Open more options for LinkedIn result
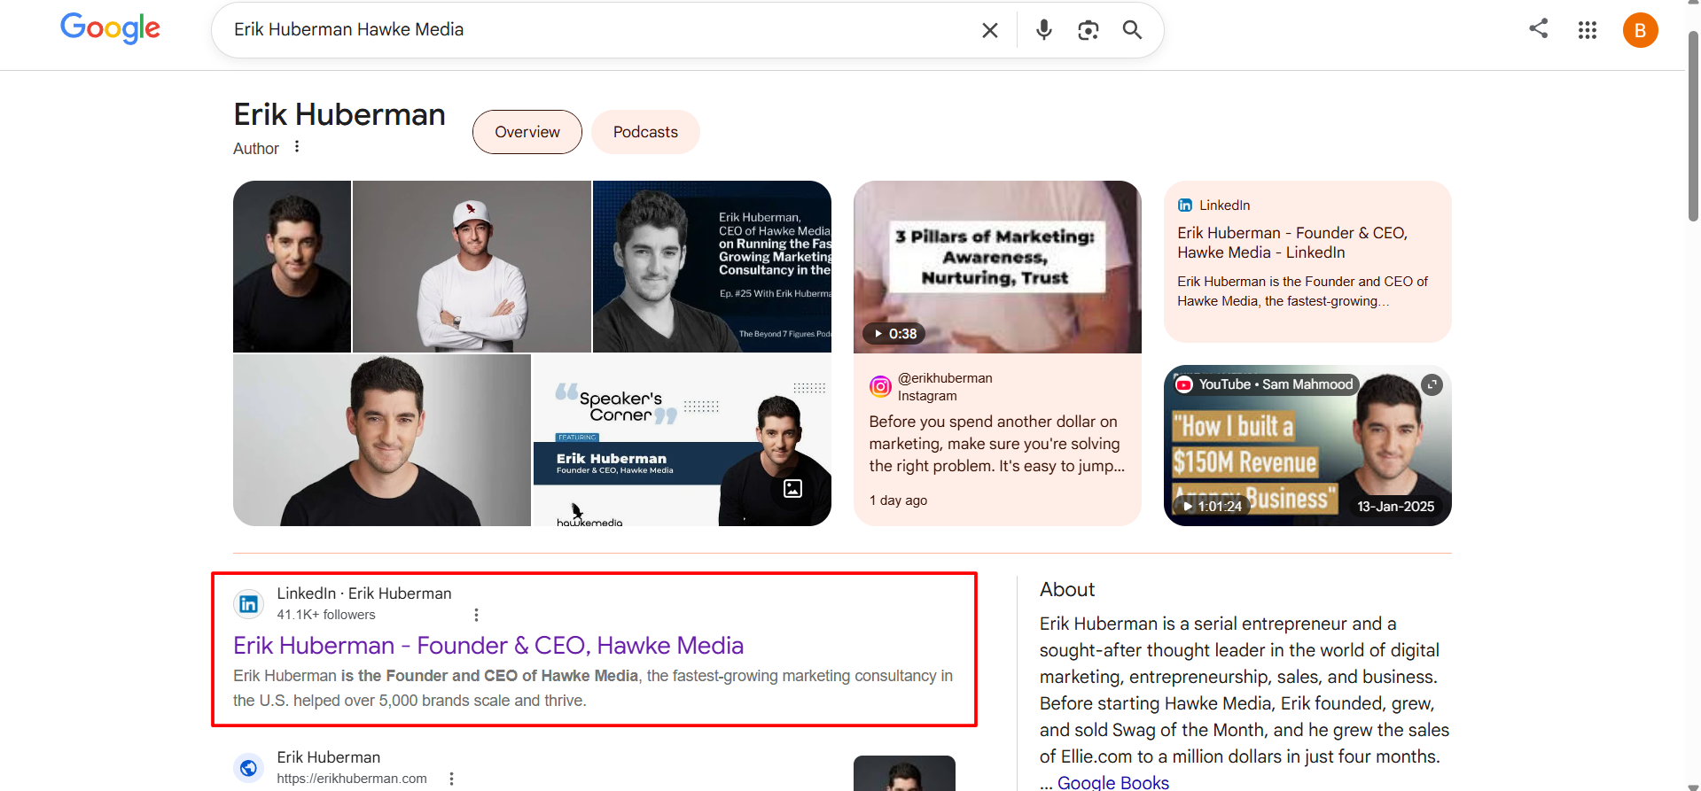1701x791 pixels. (x=476, y=615)
